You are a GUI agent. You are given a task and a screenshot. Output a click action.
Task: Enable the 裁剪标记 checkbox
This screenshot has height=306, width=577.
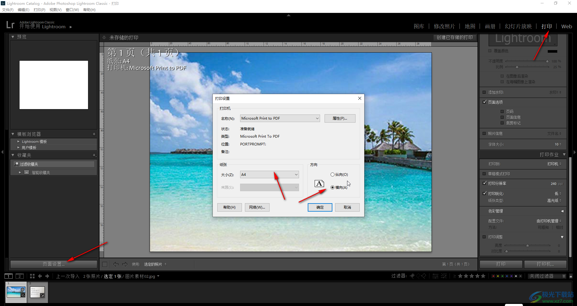tap(502, 123)
